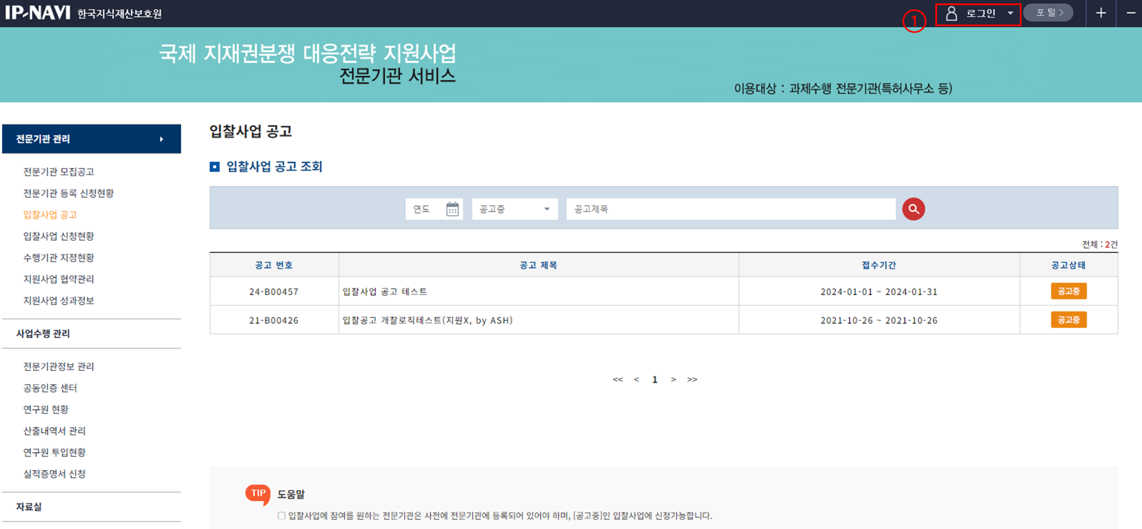Select 입찰사업 신청현황 menu item
Image resolution: width=1142 pixels, height=529 pixels.
point(58,236)
